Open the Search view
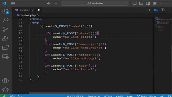Image resolution: width=172 pixels, height=97 pixels. 5,20
